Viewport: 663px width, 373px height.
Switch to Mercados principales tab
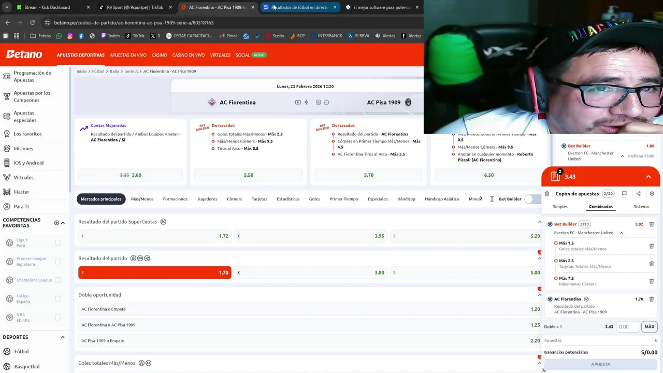(101, 199)
